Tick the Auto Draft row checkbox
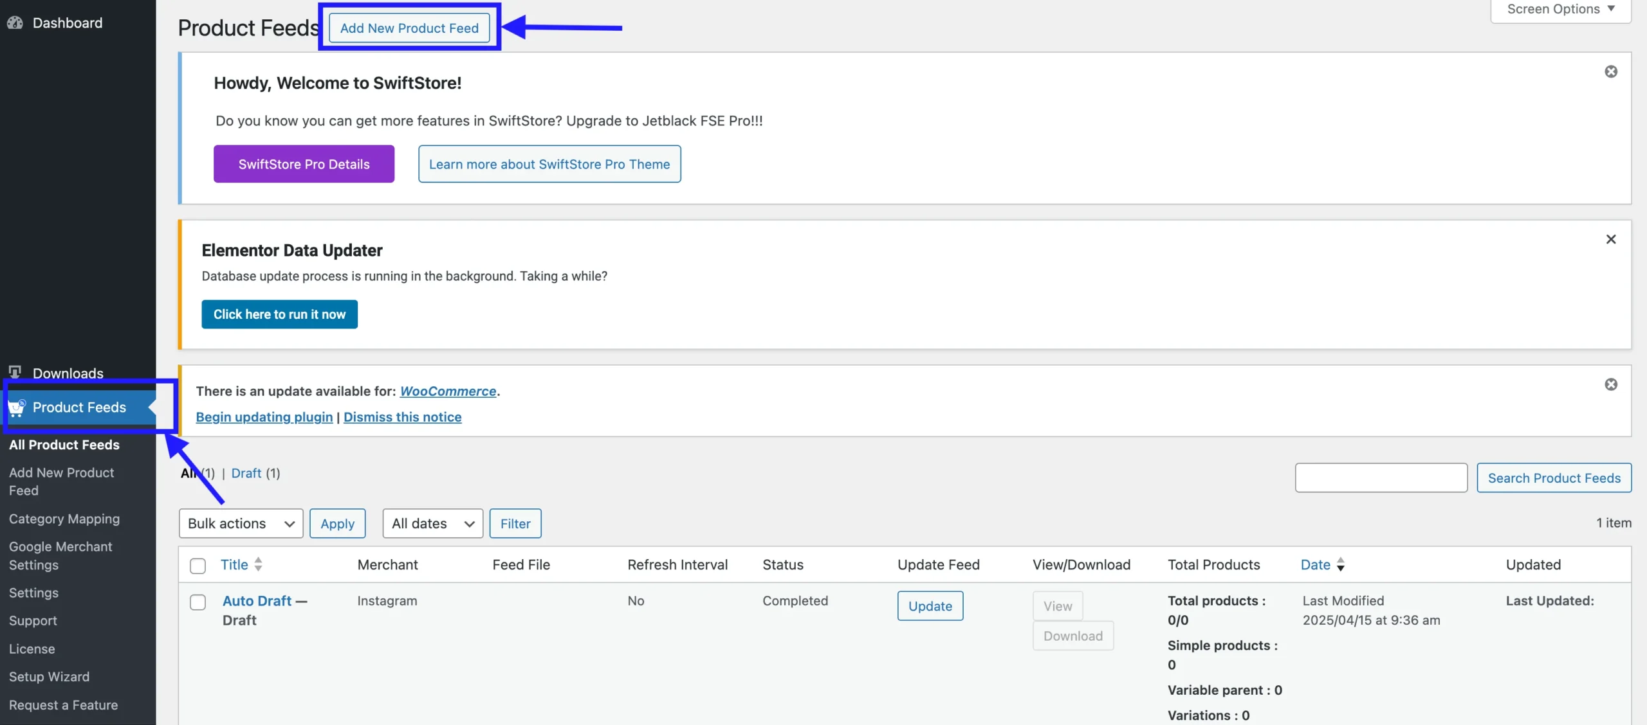Image resolution: width=1647 pixels, height=725 pixels. pos(198,602)
